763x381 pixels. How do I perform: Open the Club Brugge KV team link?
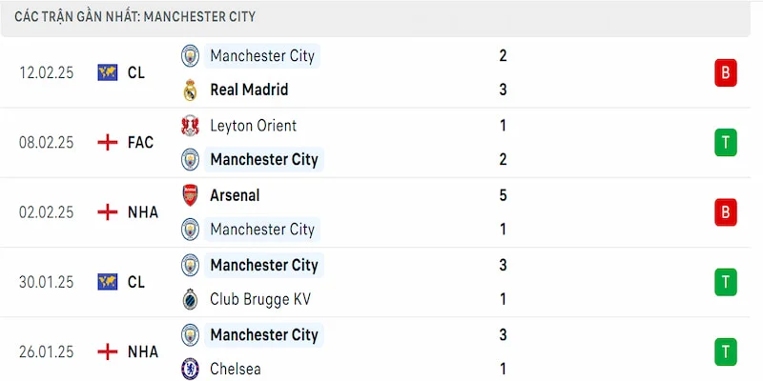[x=260, y=299]
